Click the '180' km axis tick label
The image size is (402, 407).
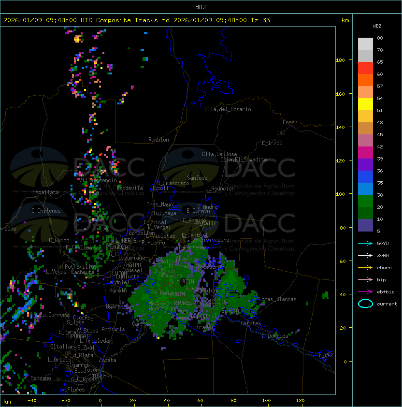(x=340, y=60)
